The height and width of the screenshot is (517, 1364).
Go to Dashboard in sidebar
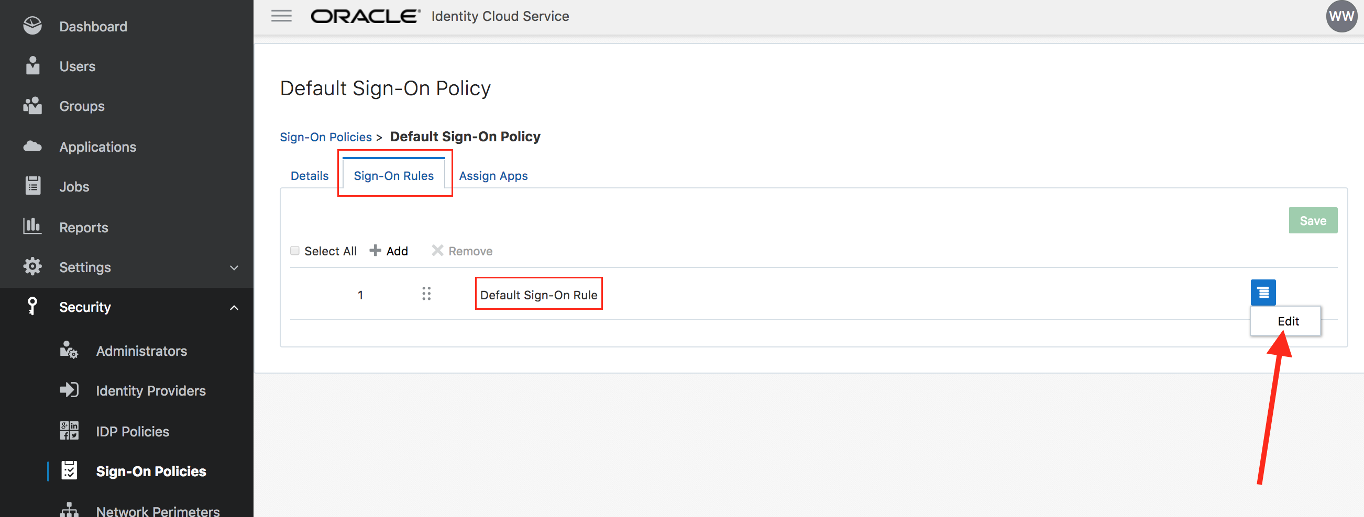pyautogui.click(x=93, y=27)
